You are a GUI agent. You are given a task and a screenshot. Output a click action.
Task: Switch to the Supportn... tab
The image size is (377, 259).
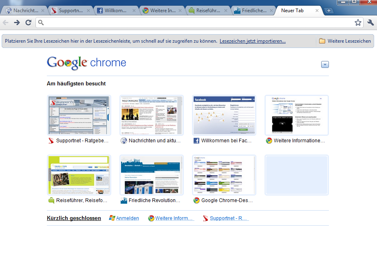(71, 11)
